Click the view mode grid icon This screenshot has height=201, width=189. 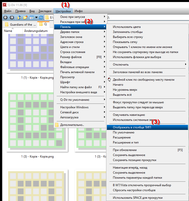coord(31,18)
